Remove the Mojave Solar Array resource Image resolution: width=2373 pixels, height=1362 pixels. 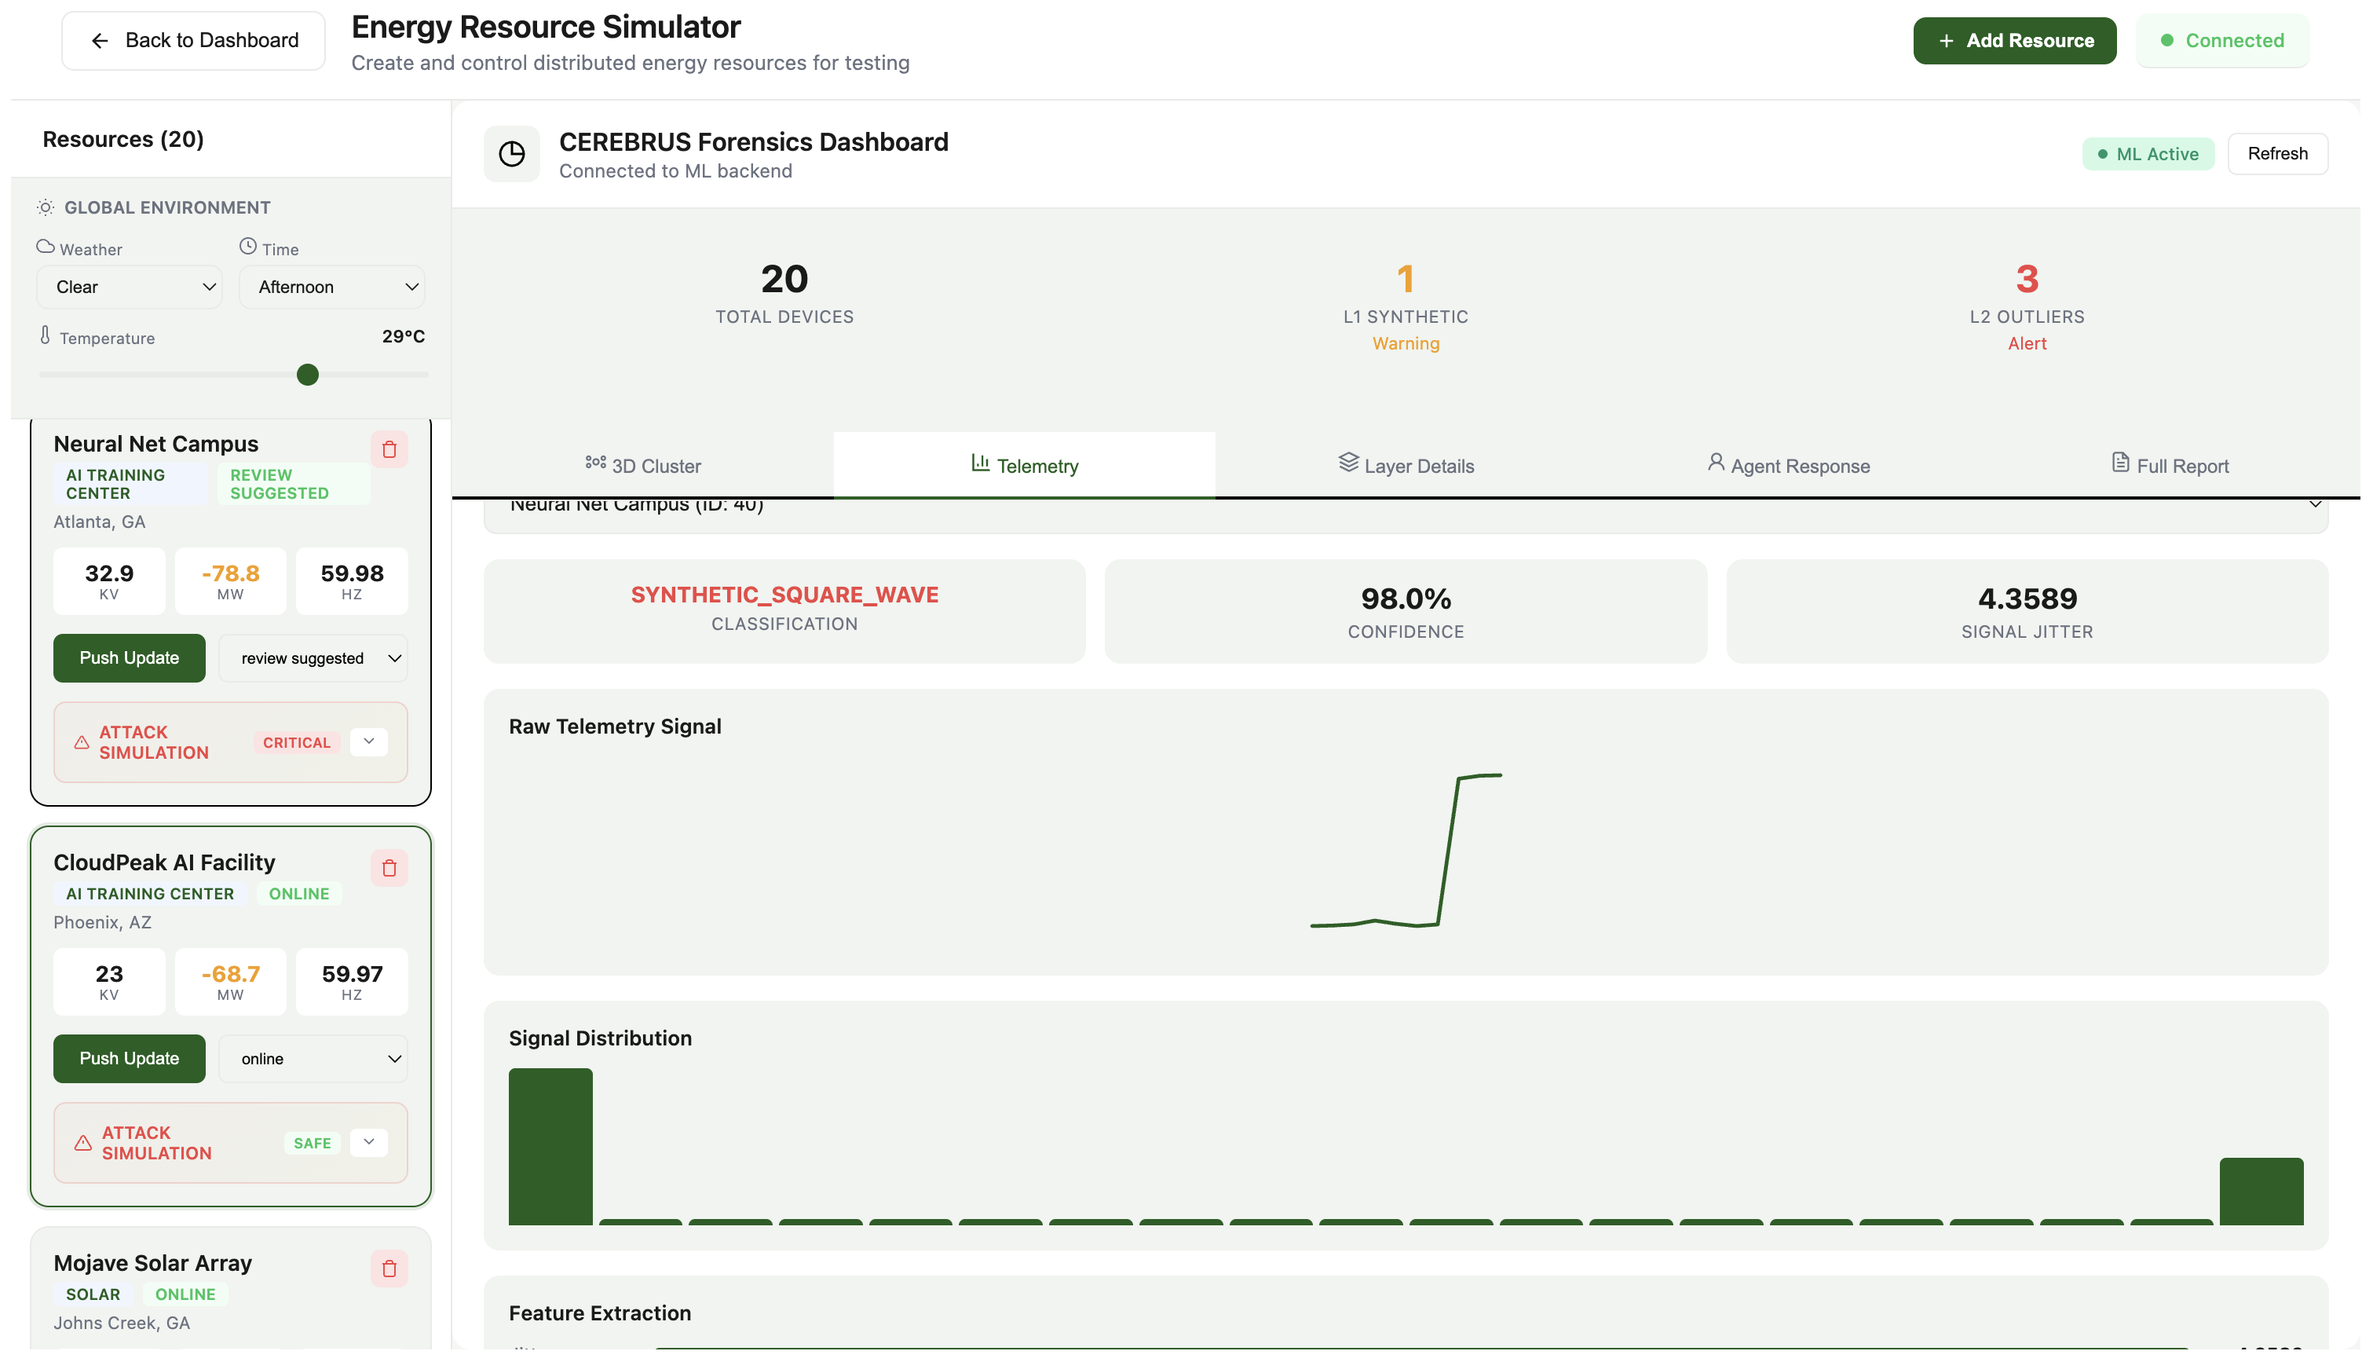point(389,1269)
